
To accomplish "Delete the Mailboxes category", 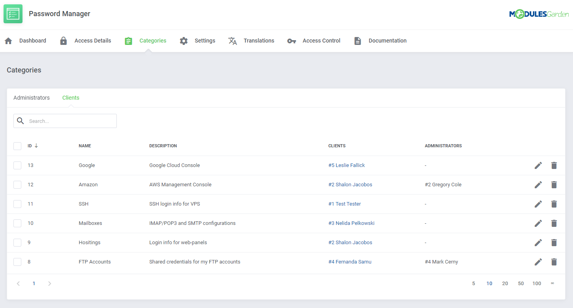I will click(554, 223).
